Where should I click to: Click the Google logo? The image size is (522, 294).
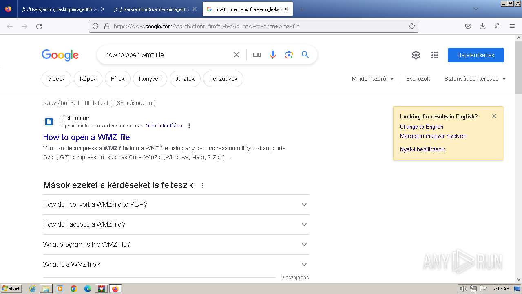click(x=60, y=55)
